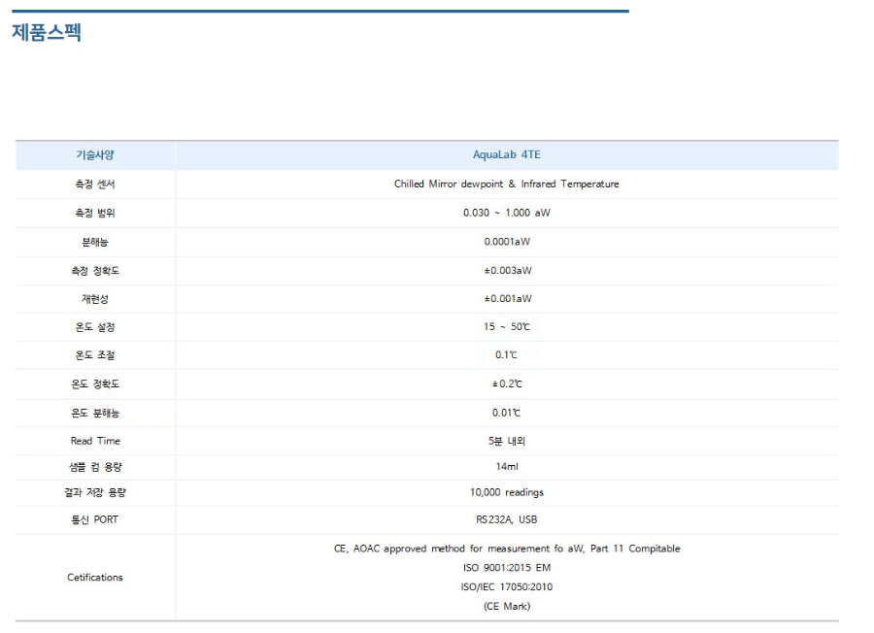Click the 결과 저장 용량 row label
This screenshot has width=874, height=633.
(95, 492)
